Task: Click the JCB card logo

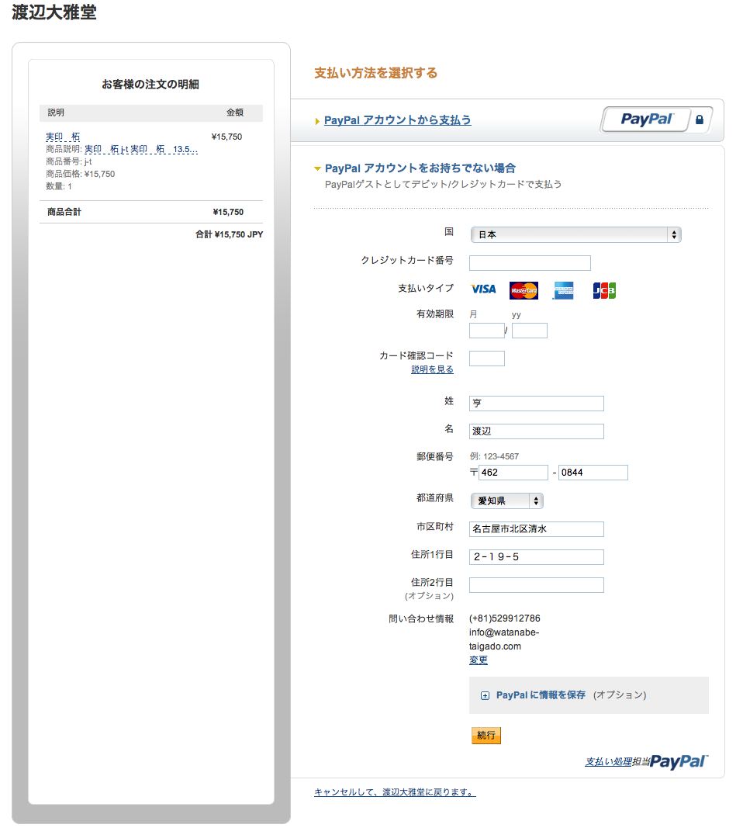Action: 604,290
